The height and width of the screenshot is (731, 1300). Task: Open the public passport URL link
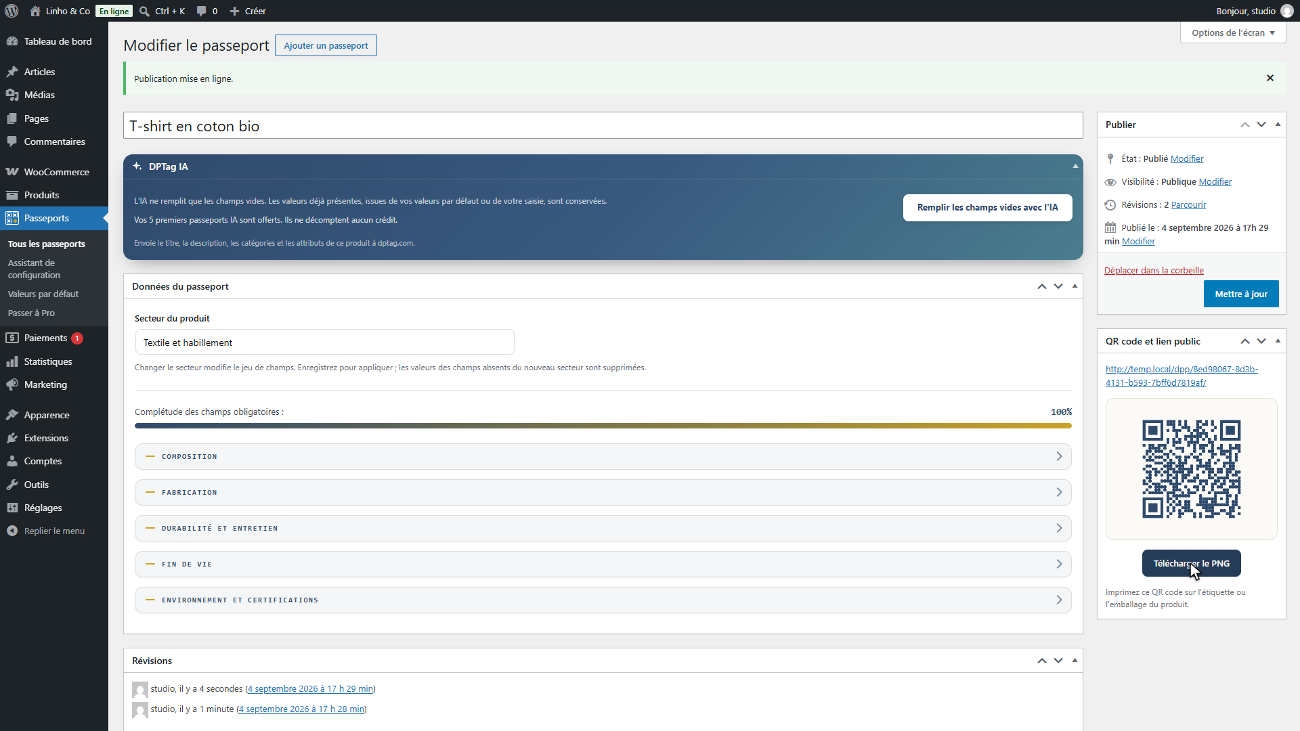1182,376
